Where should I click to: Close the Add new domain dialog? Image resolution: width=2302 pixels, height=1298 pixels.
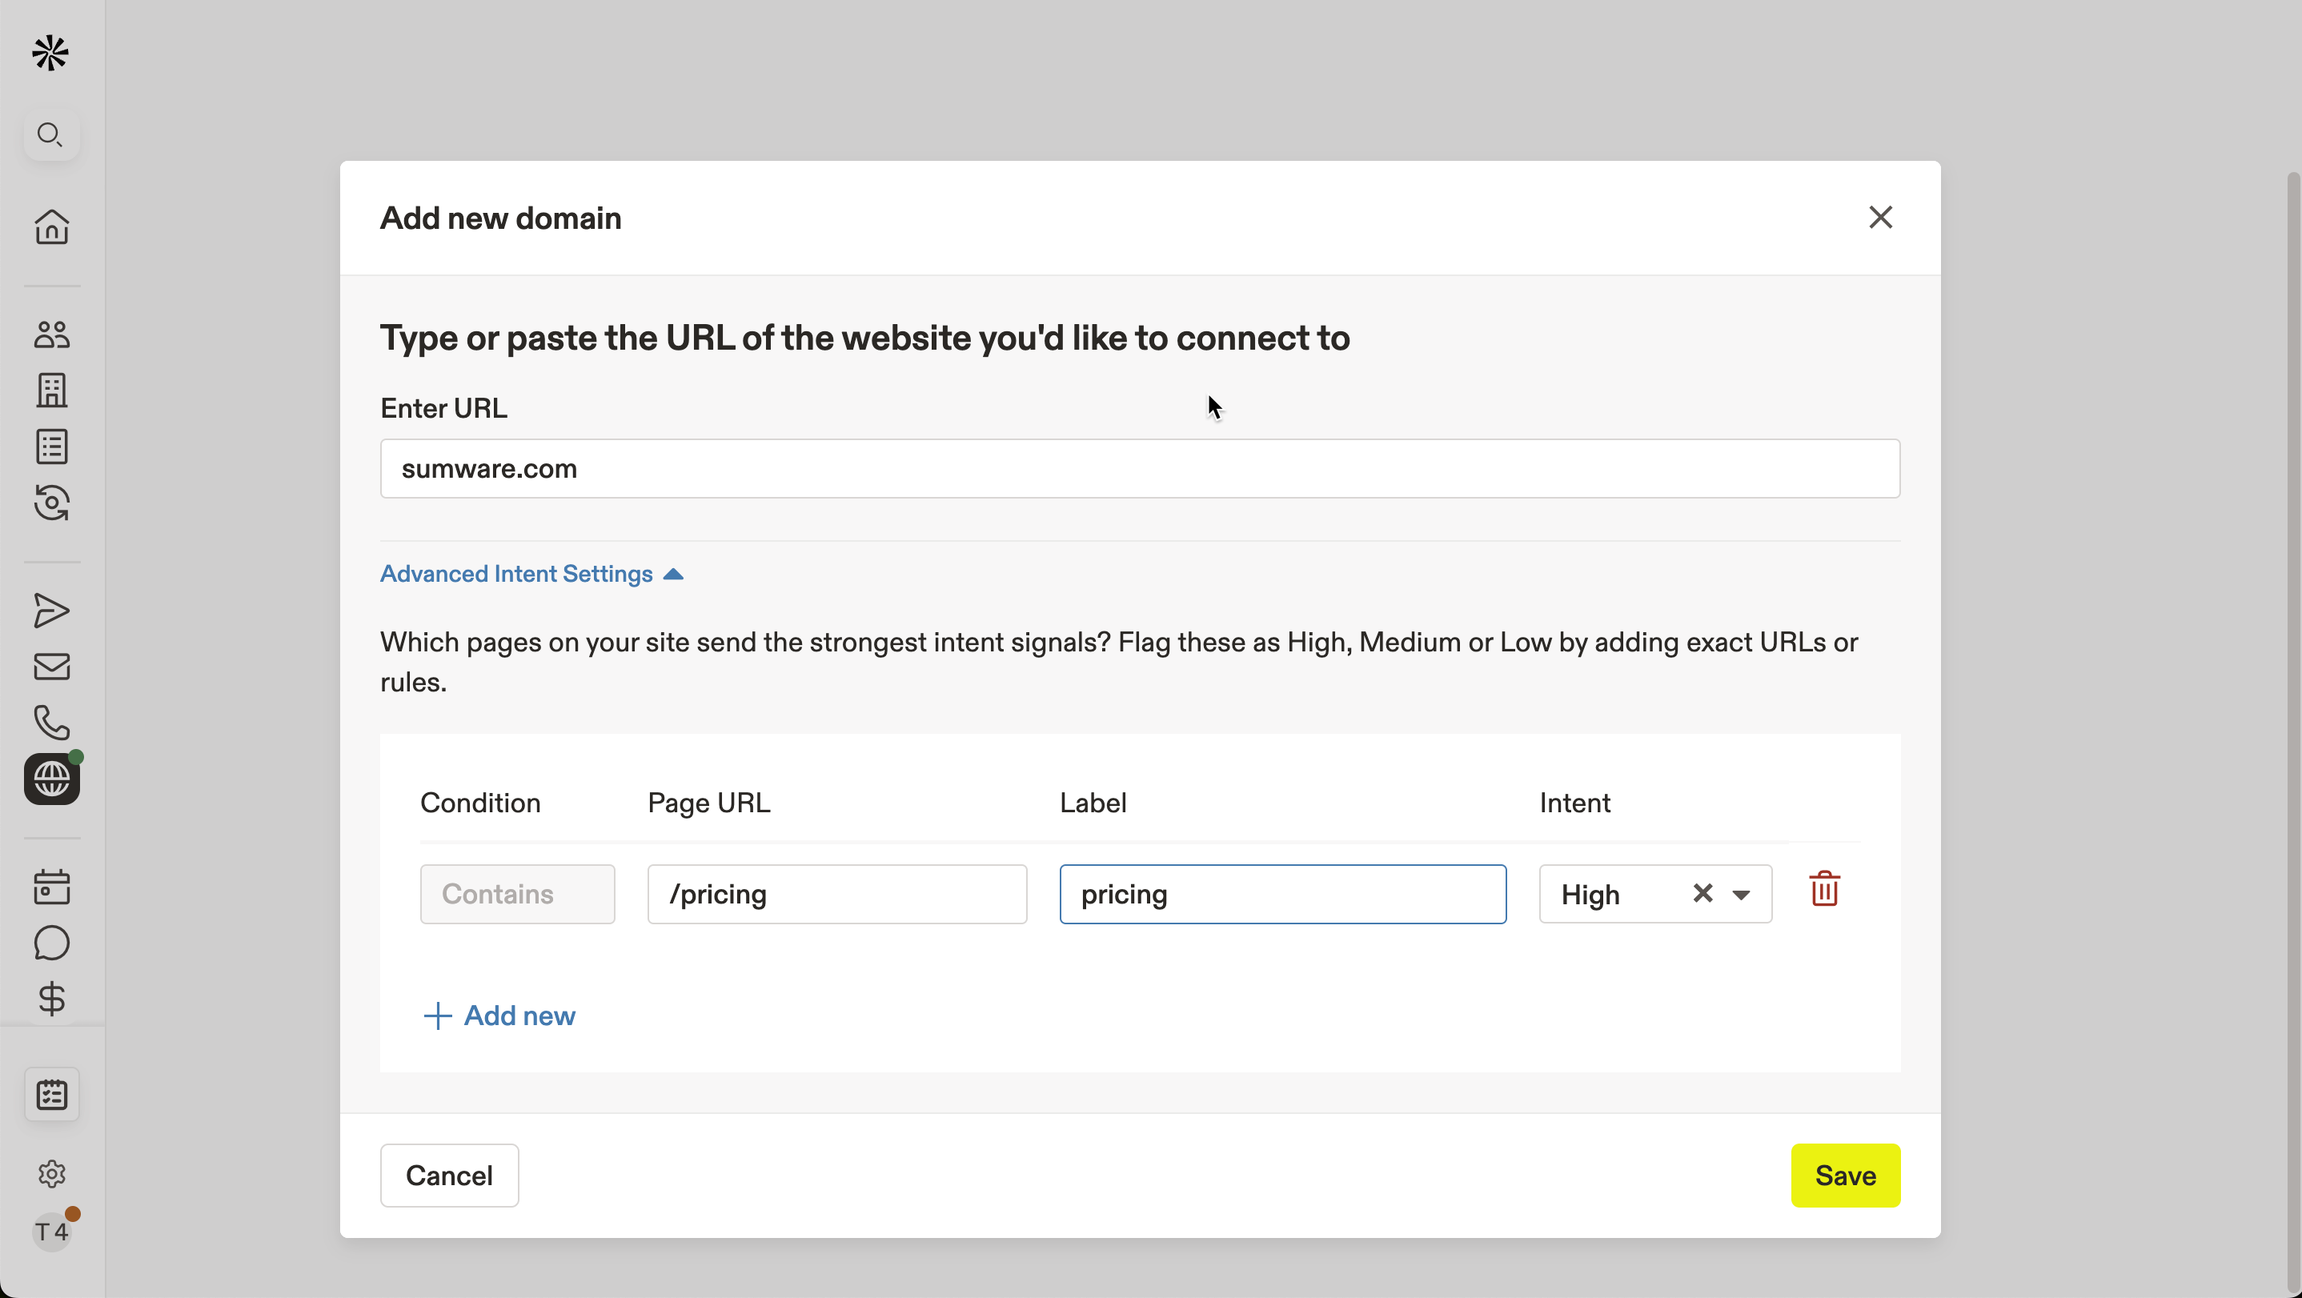[1880, 217]
